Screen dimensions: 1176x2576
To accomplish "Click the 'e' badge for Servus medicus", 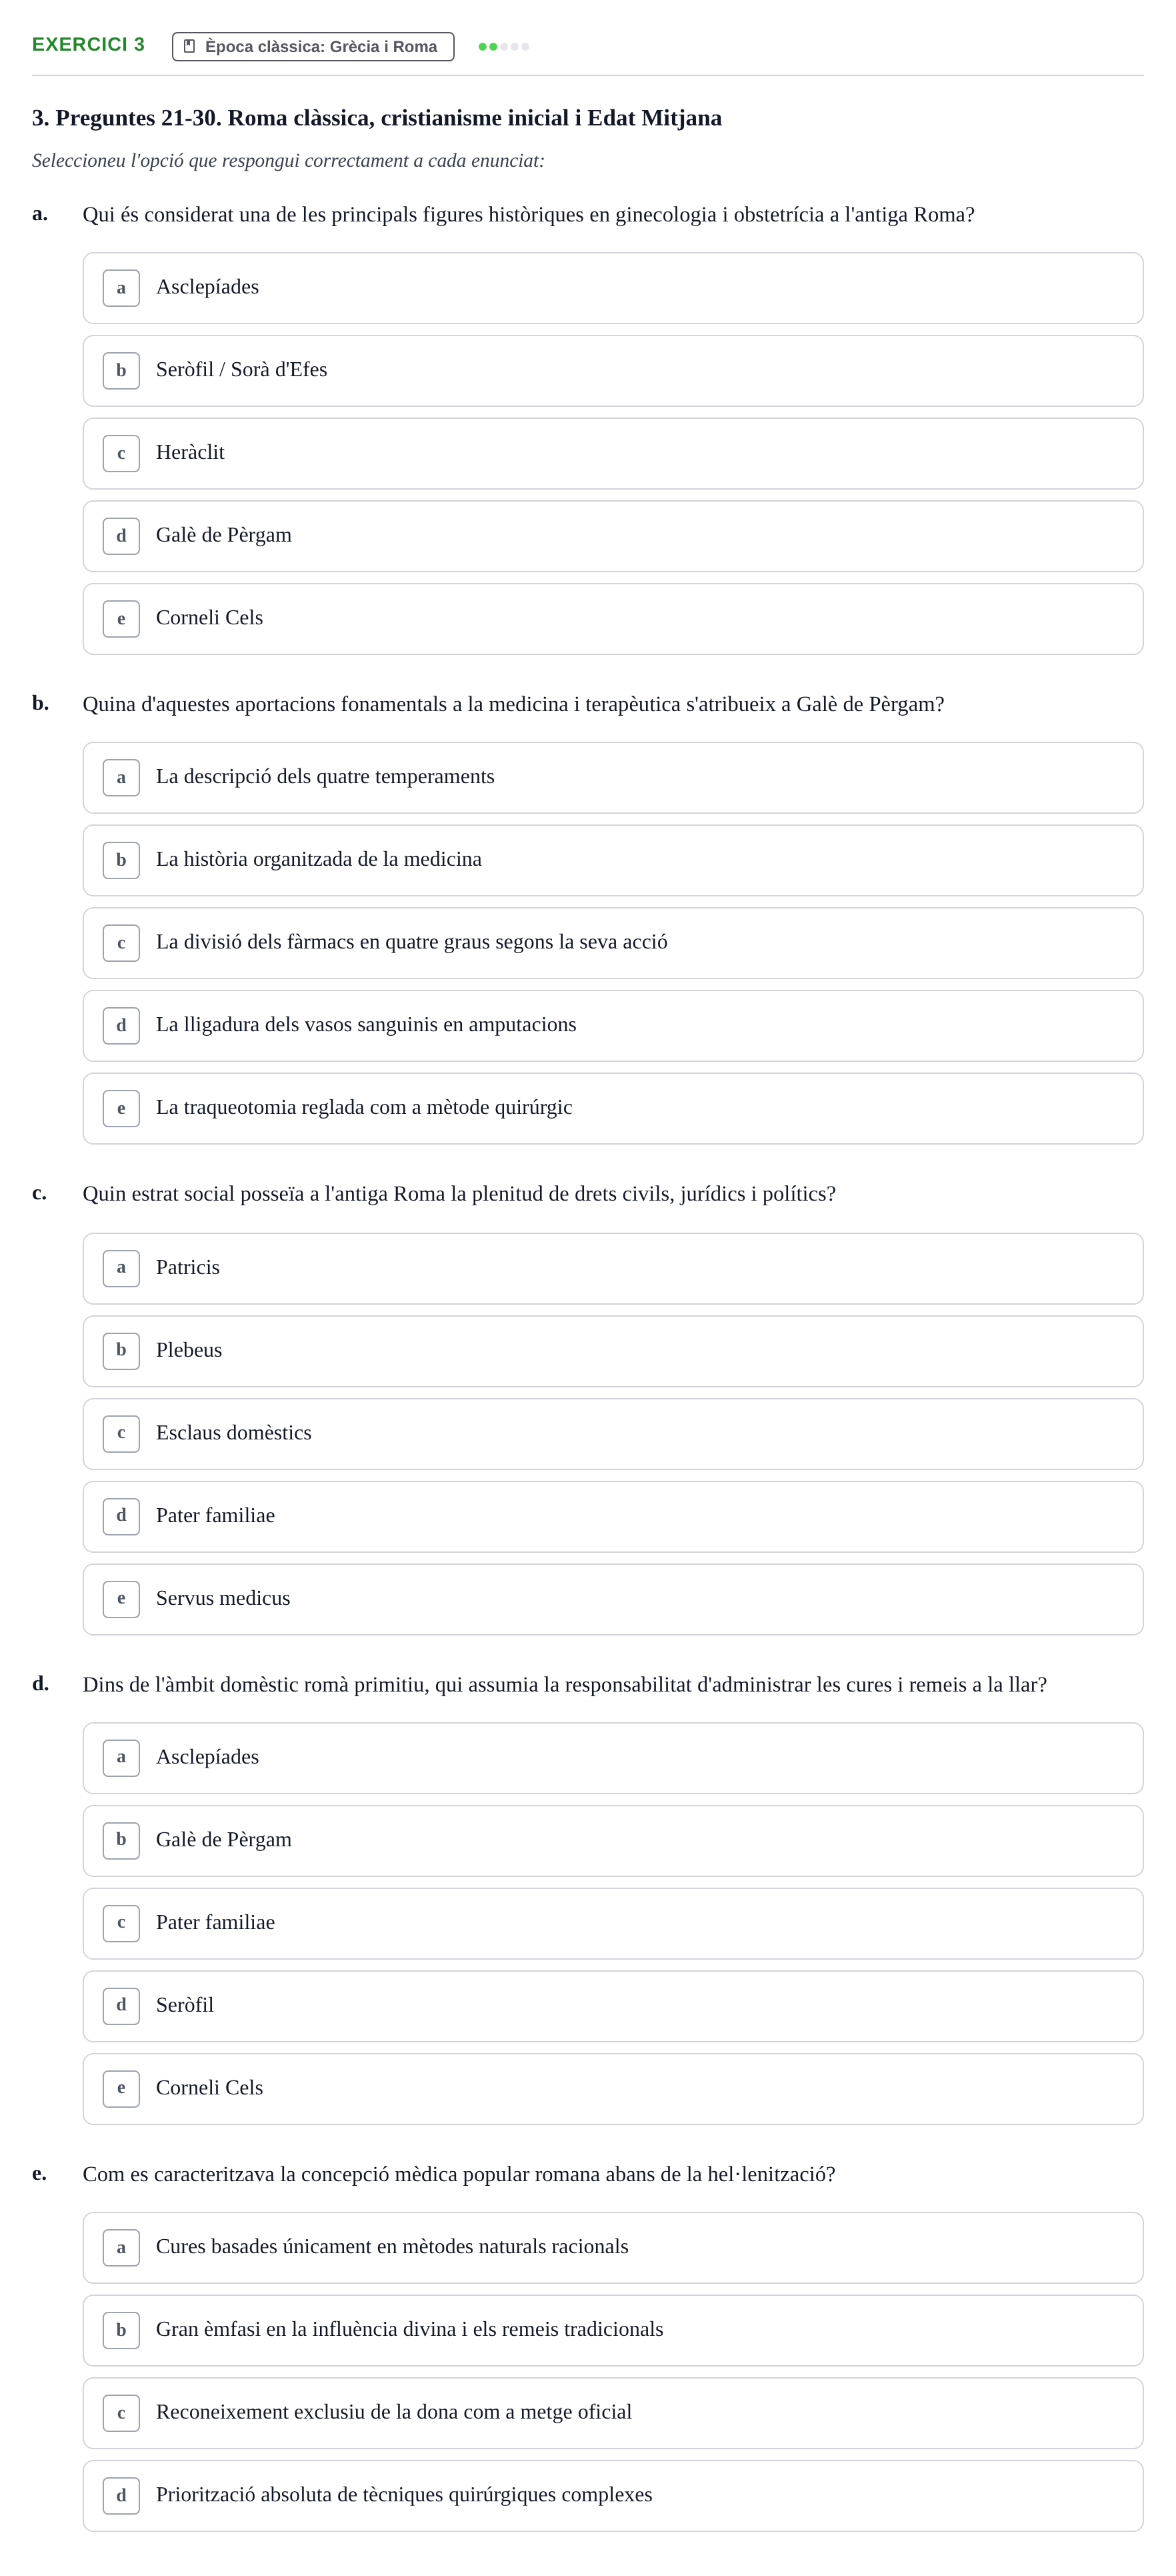I will pos(121,1599).
